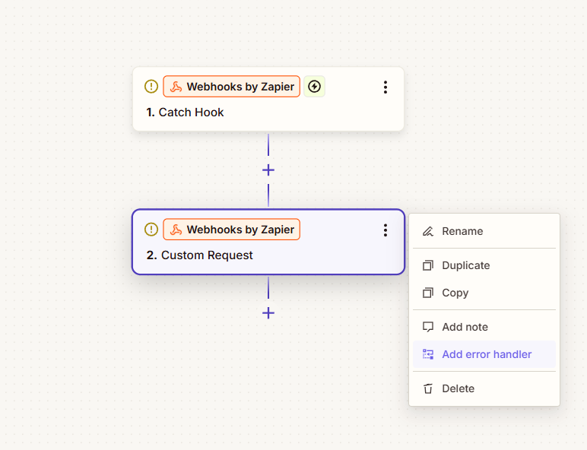Click the speech bubble icon for Add note
The image size is (587, 450).
click(x=428, y=327)
